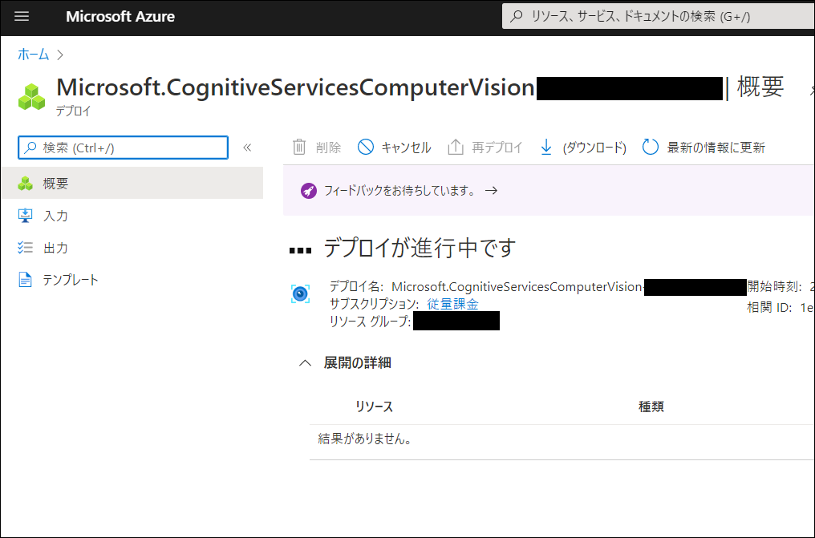Click the リソース column header
The width and height of the screenshot is (815, 538).
tap(375, 406)
